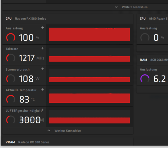Click the GPU section heading

pos(9,18)
